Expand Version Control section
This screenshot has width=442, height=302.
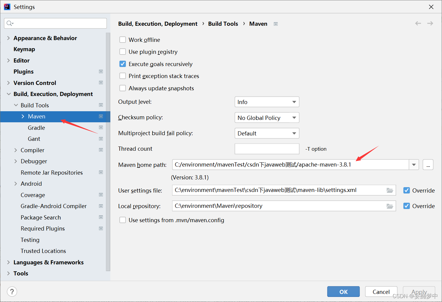(8, 83)
